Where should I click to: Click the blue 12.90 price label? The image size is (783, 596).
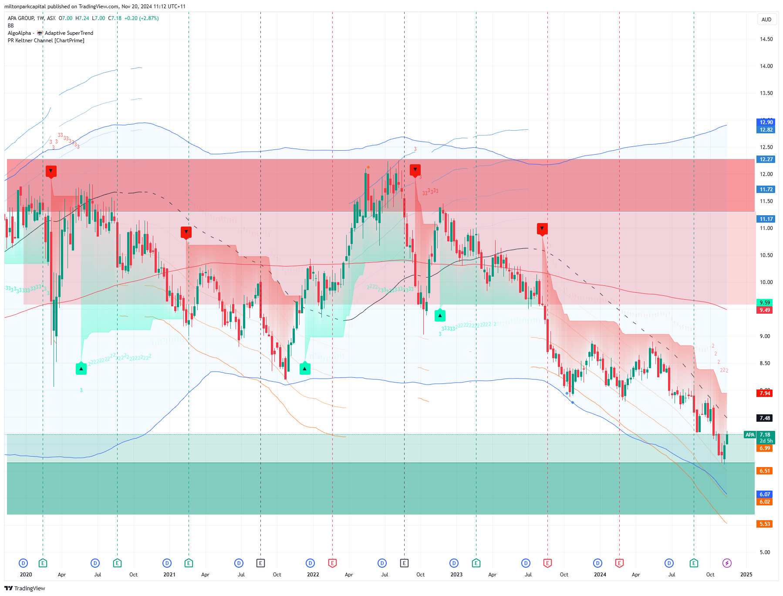click(766, 122)
